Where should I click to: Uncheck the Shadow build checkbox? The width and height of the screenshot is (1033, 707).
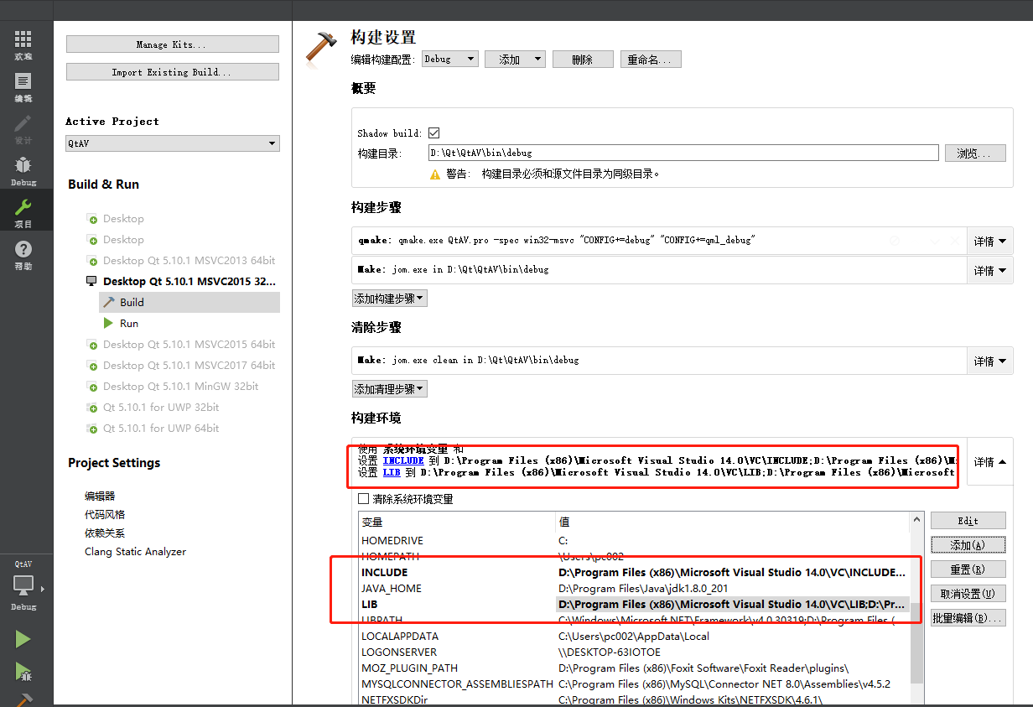(x=432, y=133)
